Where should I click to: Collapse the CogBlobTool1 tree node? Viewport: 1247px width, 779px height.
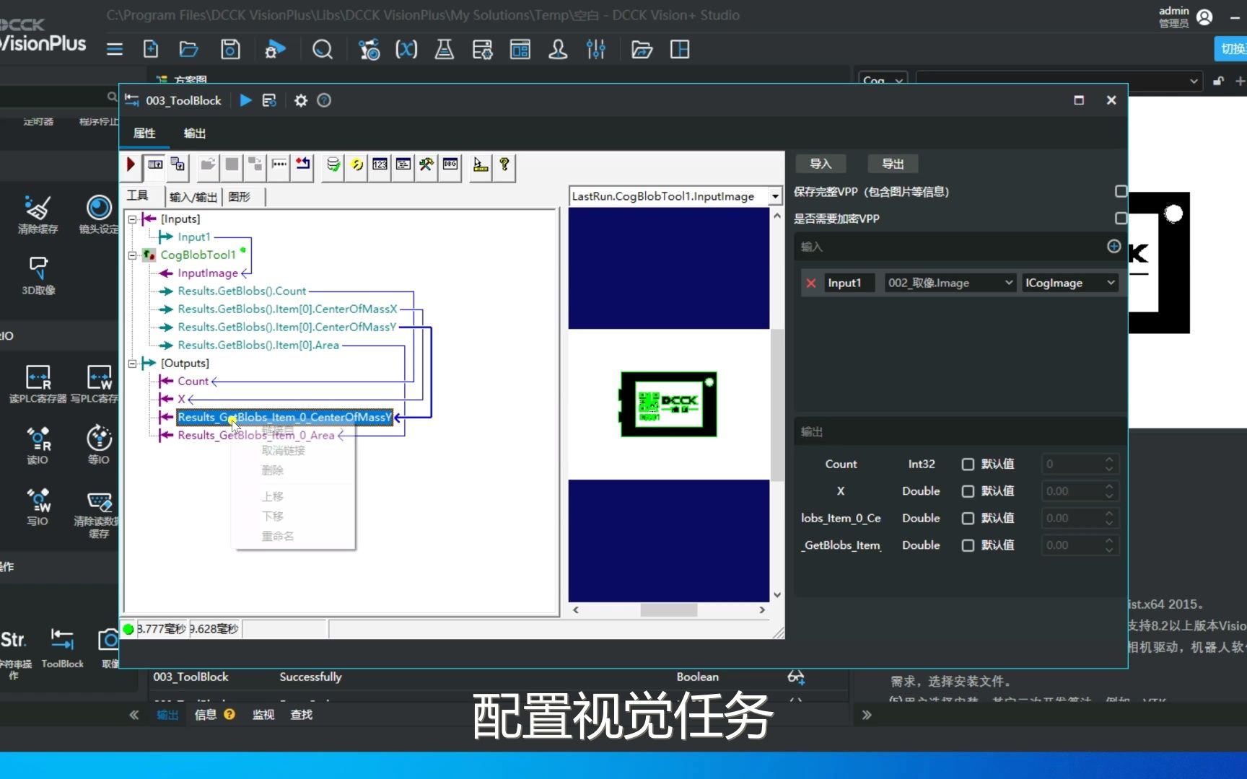point(132,255)
